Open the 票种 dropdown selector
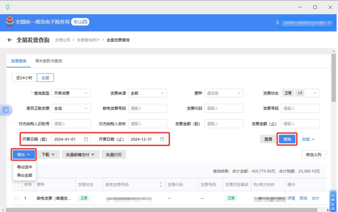This screenshot has width=338, height=212. (223, 93)
